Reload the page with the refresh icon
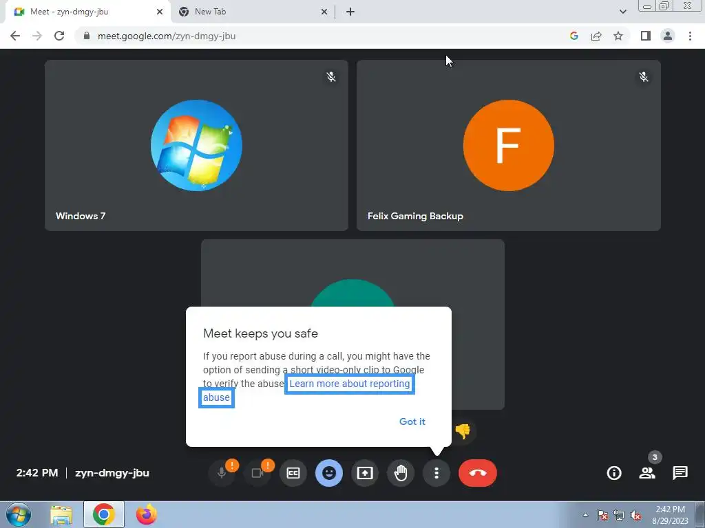This screenshot has width=705, height=528. point(59,36)
